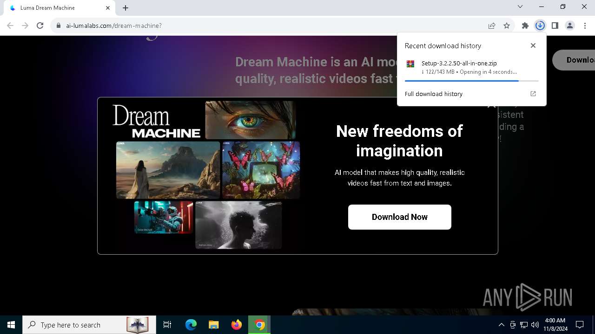Click the New freedoms of imagination heading
Image resolution: width=595 pixels, height=334 pixels.
point(400,141)
